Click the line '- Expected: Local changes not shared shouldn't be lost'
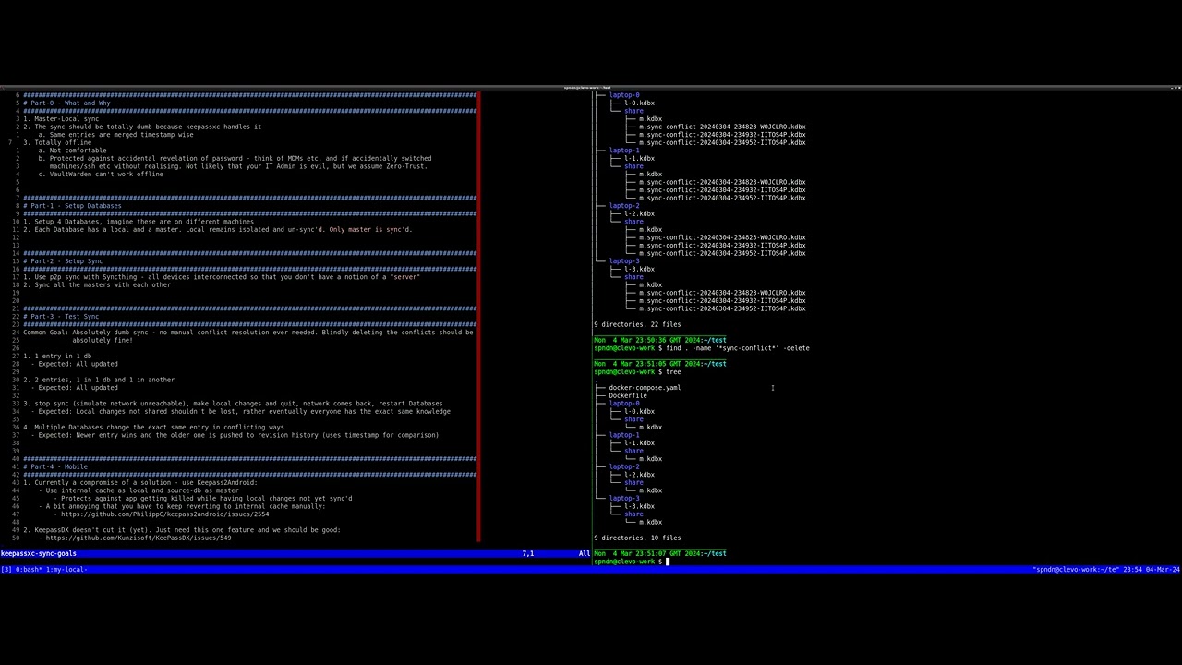Viewport: 1182px width, 665px height. point(240,412)
